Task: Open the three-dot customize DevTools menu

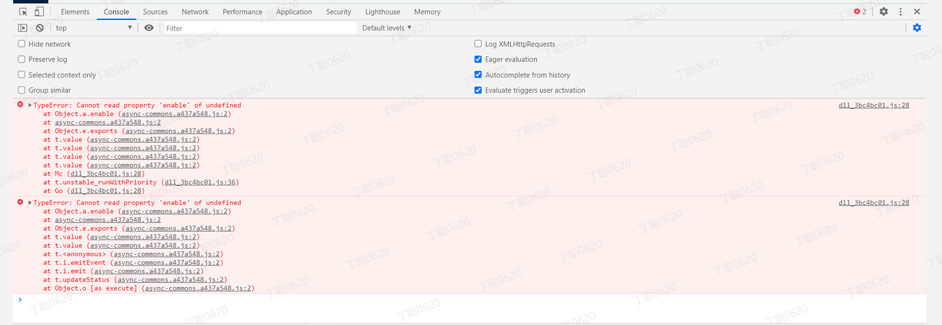Action: [x=901, y=12]
